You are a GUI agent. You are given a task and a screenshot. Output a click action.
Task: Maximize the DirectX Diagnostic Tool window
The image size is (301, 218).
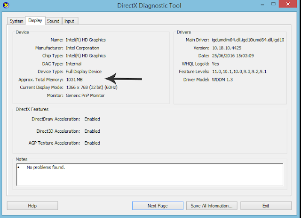[273, 4]
